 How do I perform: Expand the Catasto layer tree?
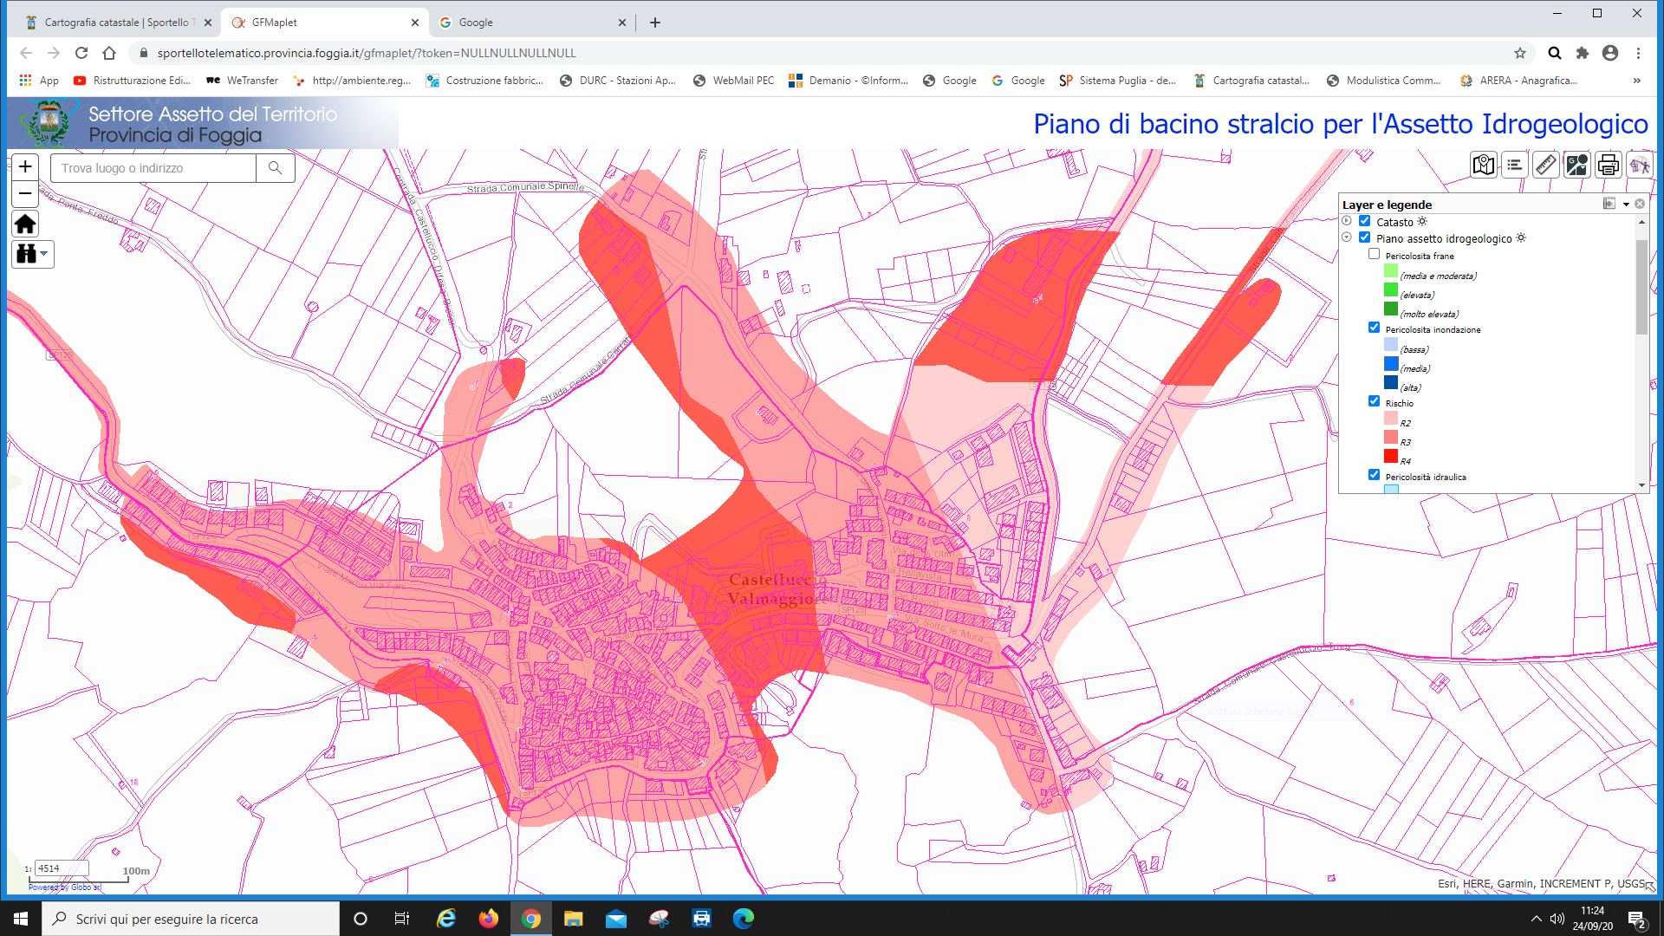1347,221
